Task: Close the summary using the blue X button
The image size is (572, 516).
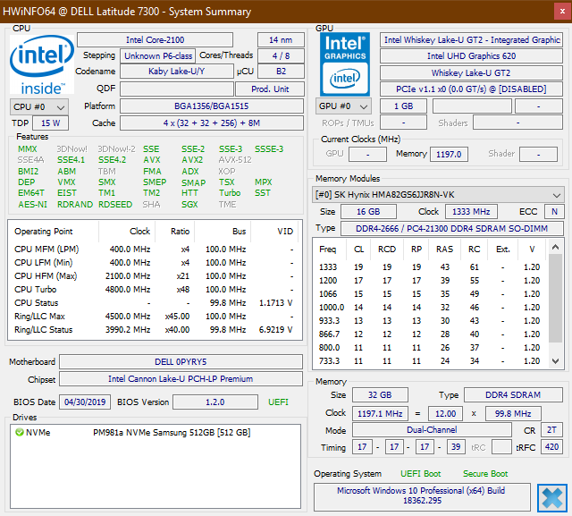Action: click(x=551, y=497)
